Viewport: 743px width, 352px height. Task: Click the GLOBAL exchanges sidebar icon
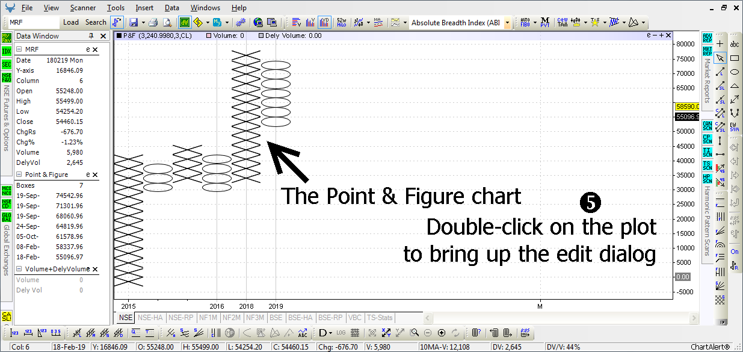[x=7, y=217]
